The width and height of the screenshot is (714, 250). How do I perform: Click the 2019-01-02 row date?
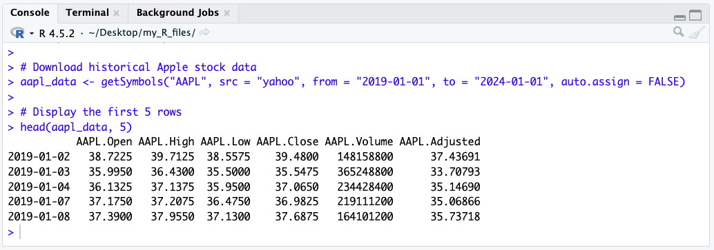tap(39, 157)
